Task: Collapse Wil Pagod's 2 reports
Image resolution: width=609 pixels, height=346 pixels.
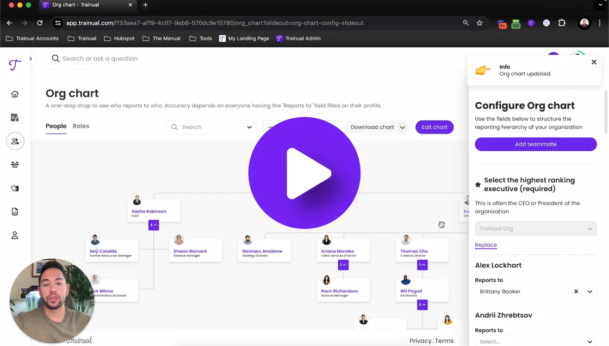Action: pyautogui.click(x=422, y=305)
